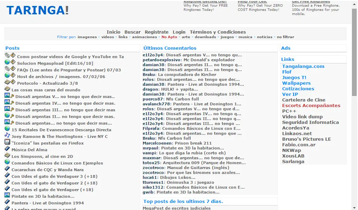Click the scrollbar down arrow
The width and height of the screenshot is (358, 210).
[x=354, y=208]
